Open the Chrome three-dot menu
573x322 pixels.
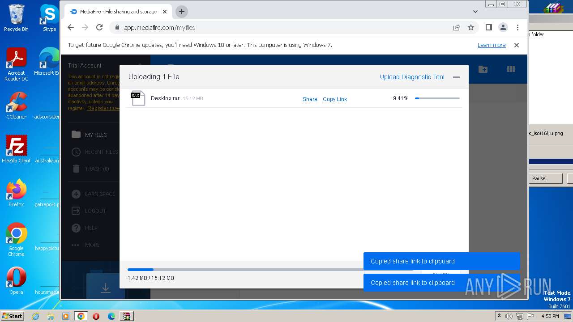pyautogui.click(x=517, y=27)
